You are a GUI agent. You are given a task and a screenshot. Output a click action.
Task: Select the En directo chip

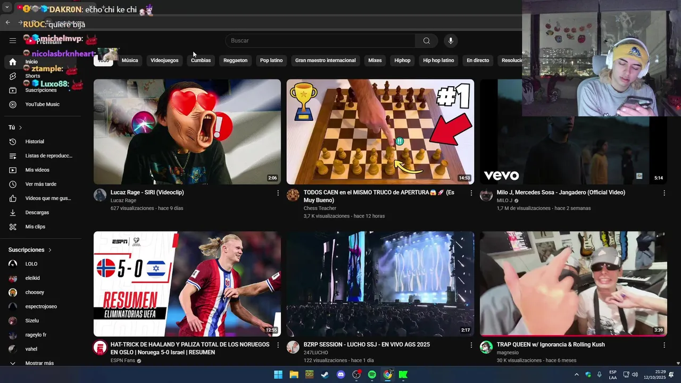click(x=478, y=61)
